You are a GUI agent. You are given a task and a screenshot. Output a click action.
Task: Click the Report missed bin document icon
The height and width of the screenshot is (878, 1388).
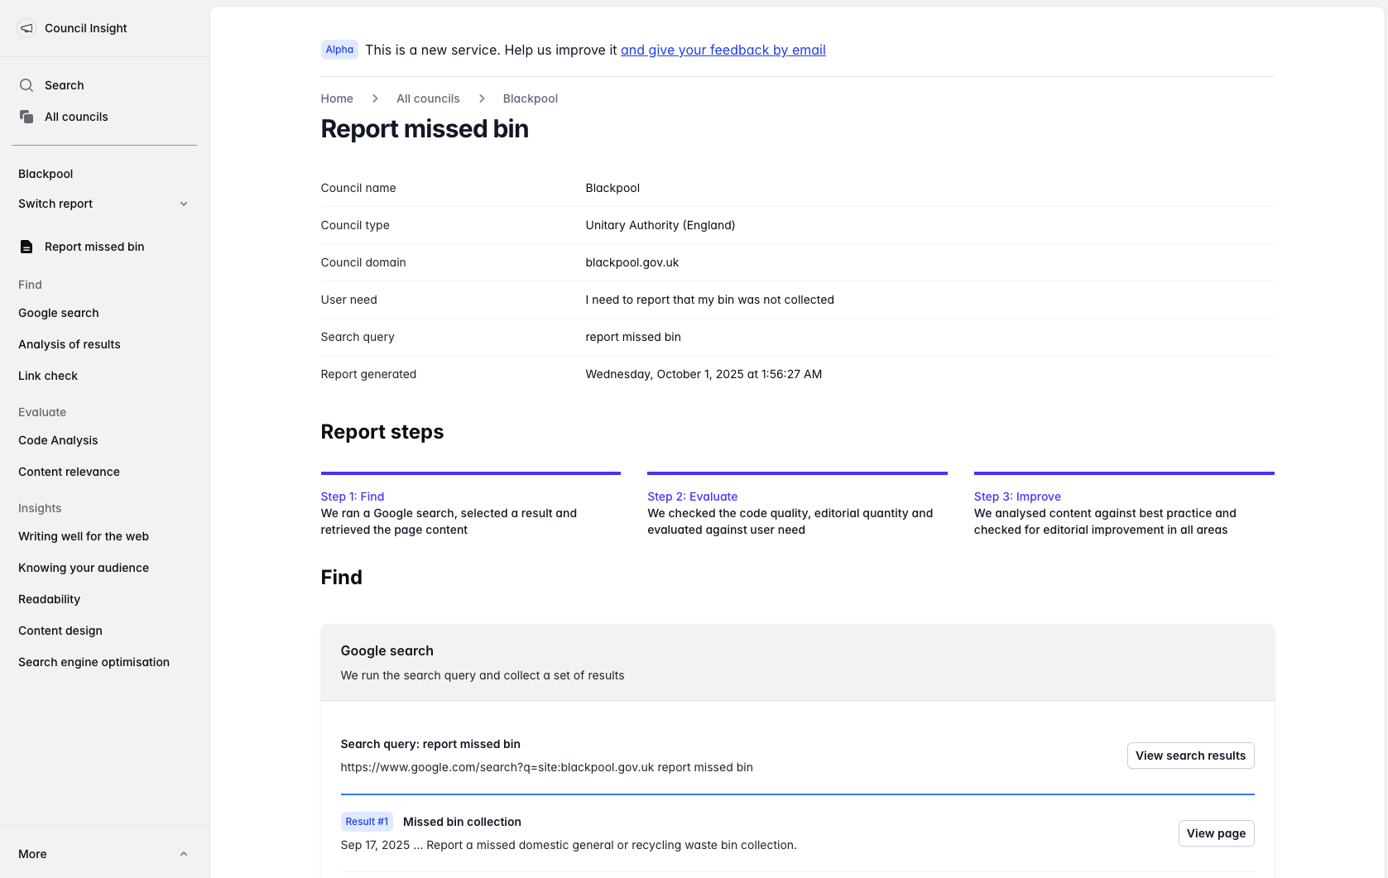pyautogui.click(x=26, y=247)
